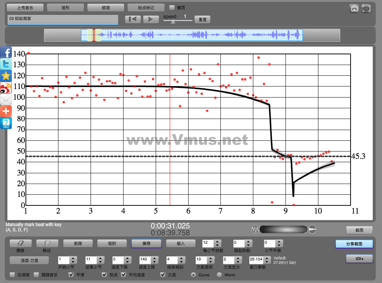Image resolution: width=382 pixels, height=283 pixels.
Task: Share via the Weibo sidebar icon
Action: click(6, 88)
